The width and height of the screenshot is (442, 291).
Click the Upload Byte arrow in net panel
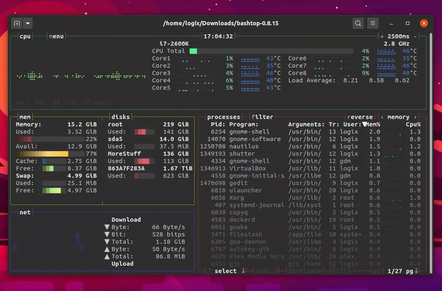pos(107,249)
